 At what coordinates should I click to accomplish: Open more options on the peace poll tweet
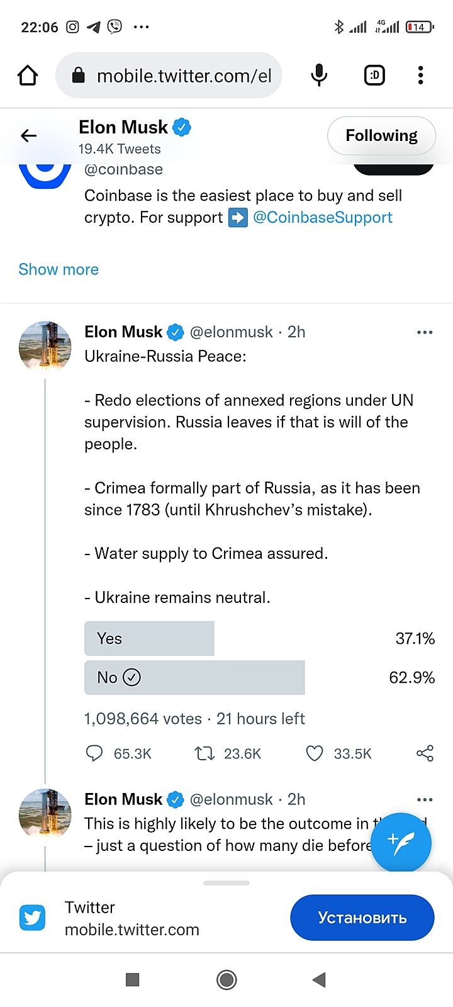coord(425,332)
